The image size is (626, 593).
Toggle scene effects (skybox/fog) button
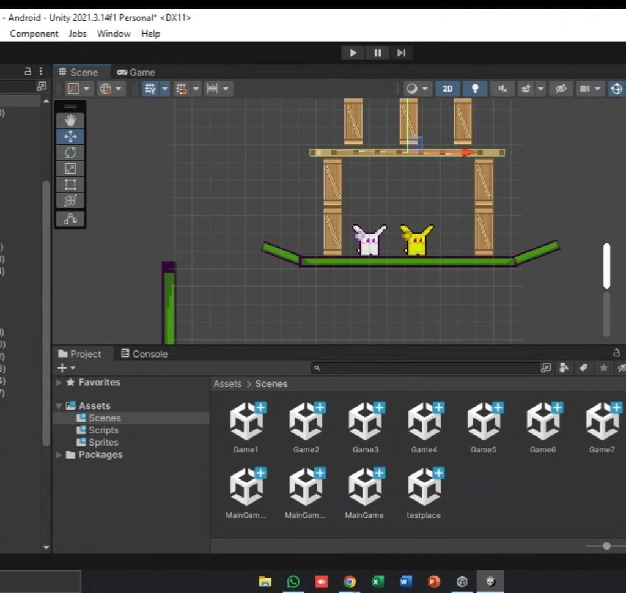[526, 89]
